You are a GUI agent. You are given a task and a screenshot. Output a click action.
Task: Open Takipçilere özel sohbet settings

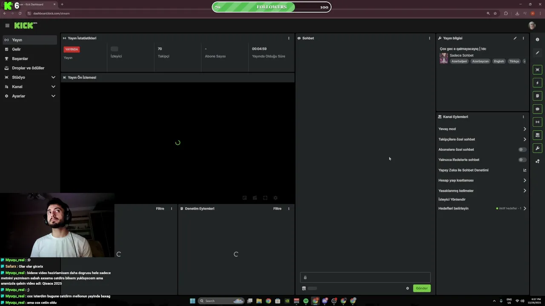(x=482, y=139)
